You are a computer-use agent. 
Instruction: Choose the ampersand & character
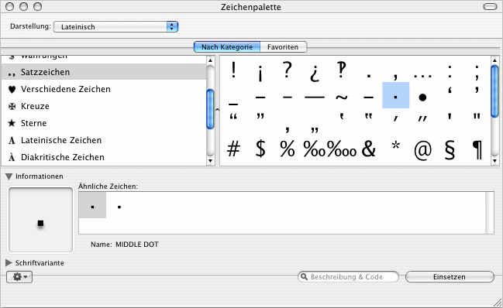369,149
